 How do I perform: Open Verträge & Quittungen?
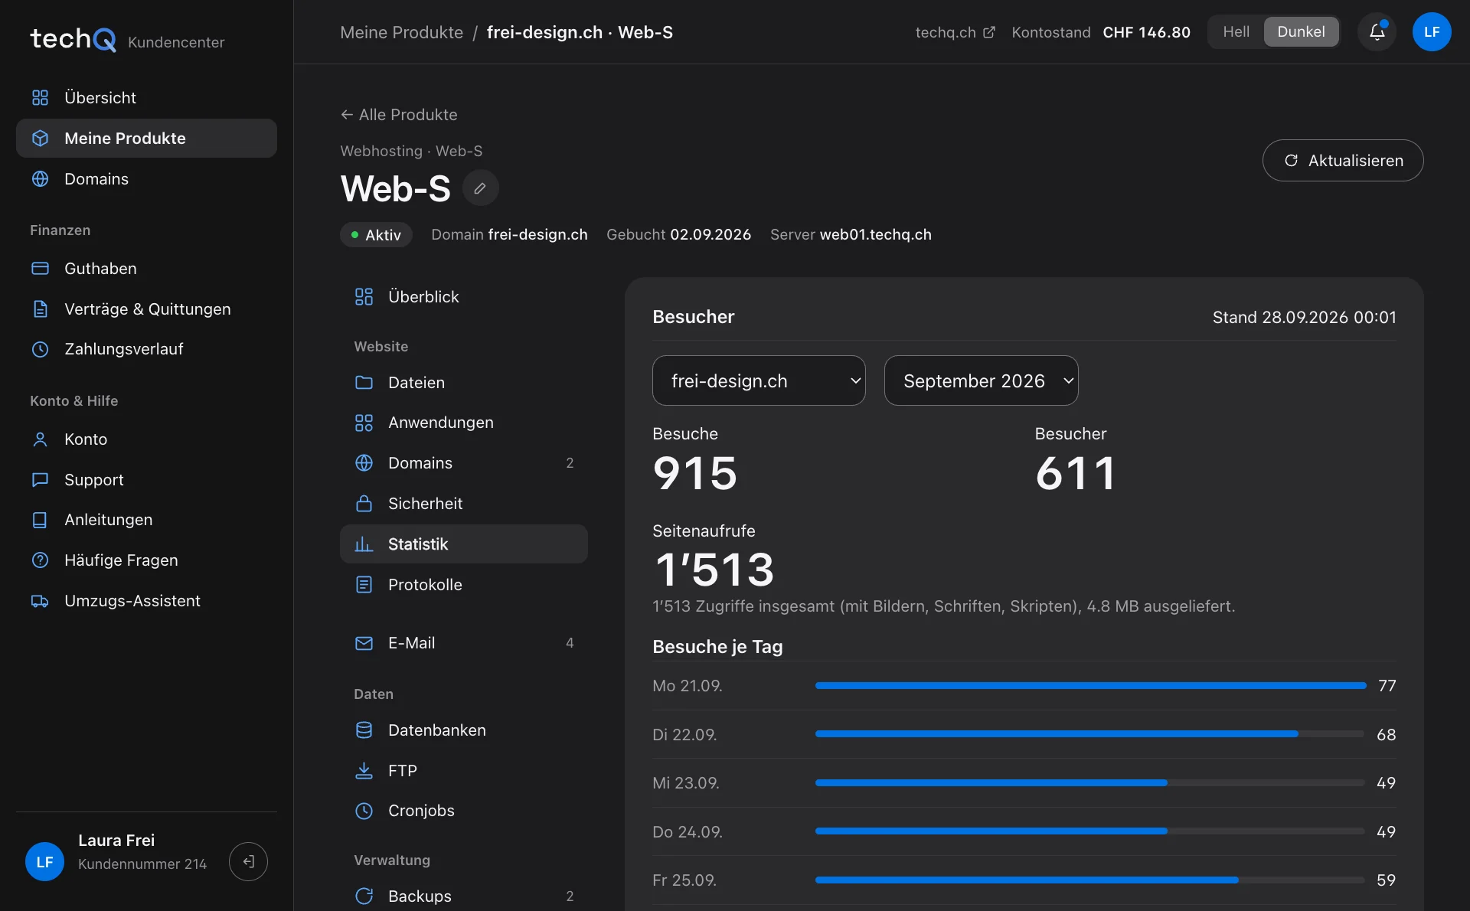click(x=146, y=309)
